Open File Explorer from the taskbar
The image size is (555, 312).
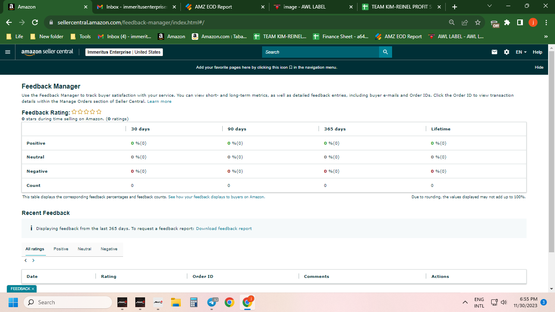point(176,302)
